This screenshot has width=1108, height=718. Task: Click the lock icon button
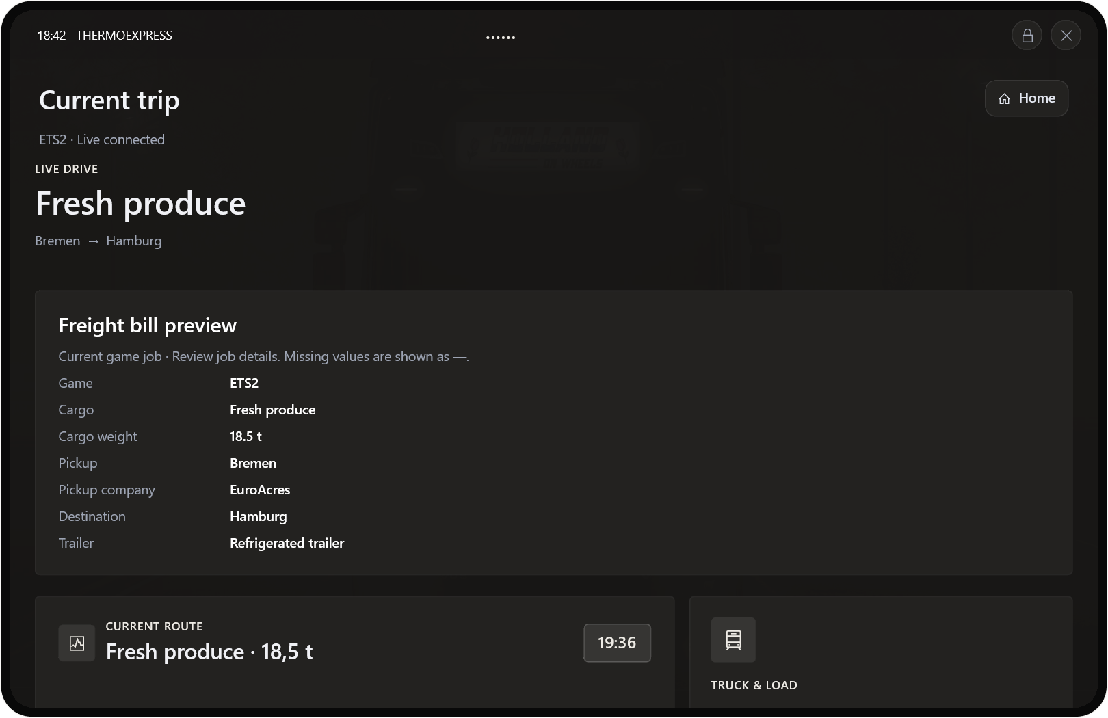1027,36
